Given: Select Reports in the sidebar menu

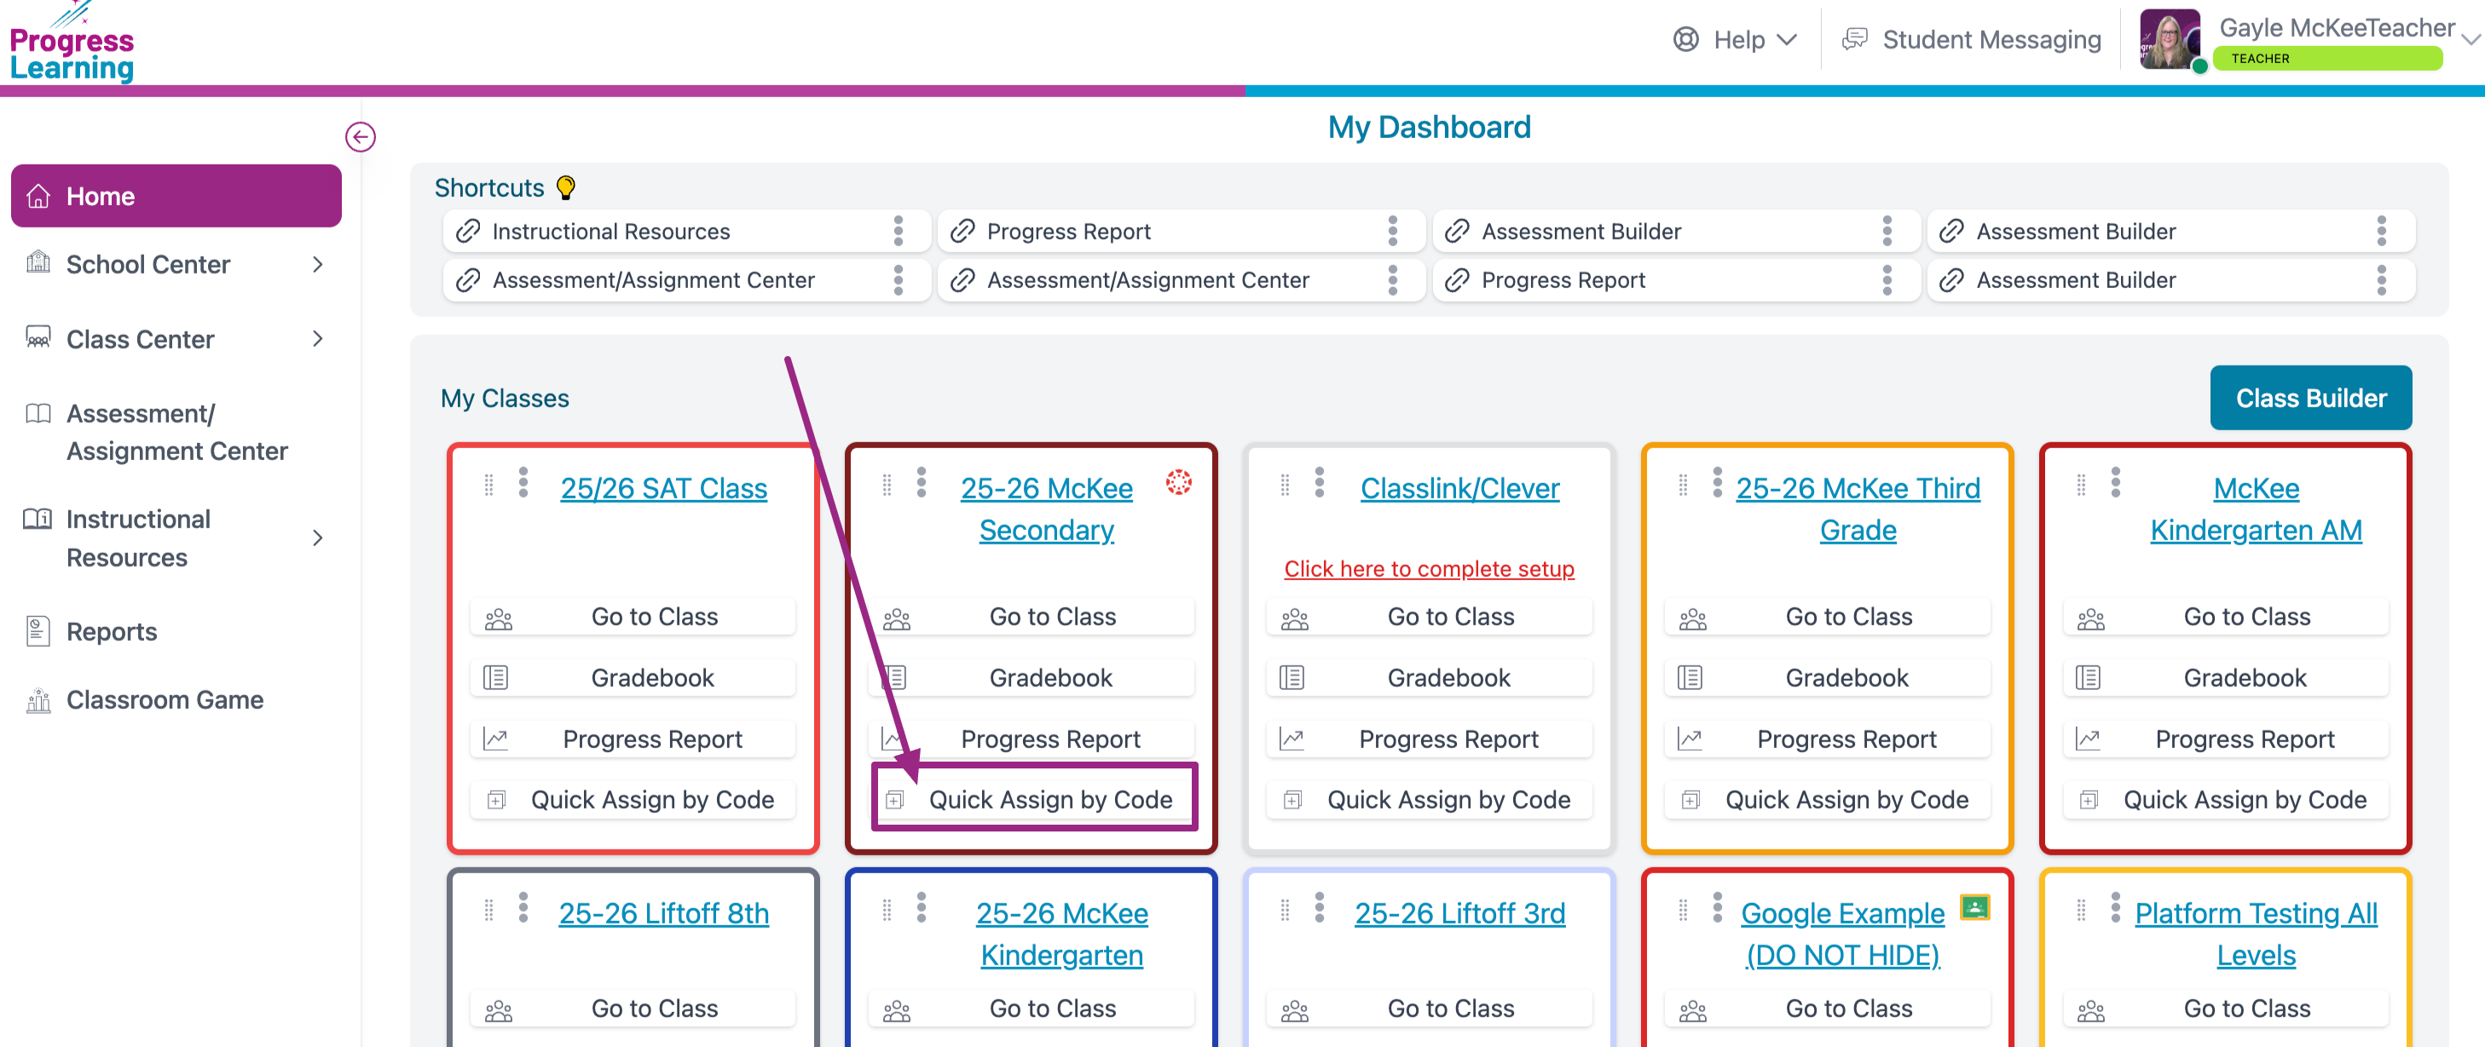Looking at the screenshot, I should point(111,631).
